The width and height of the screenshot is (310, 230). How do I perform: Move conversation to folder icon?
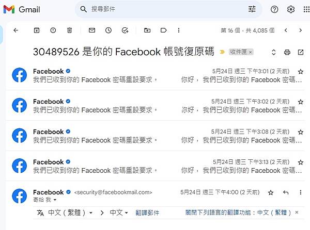point(147,30)
